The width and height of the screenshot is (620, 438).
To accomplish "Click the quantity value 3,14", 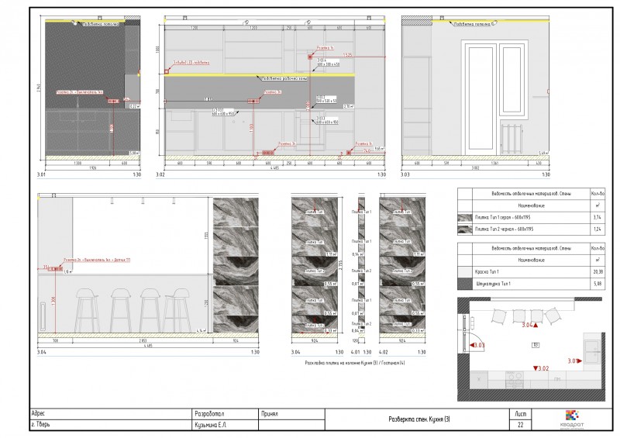I will [597, 217].
